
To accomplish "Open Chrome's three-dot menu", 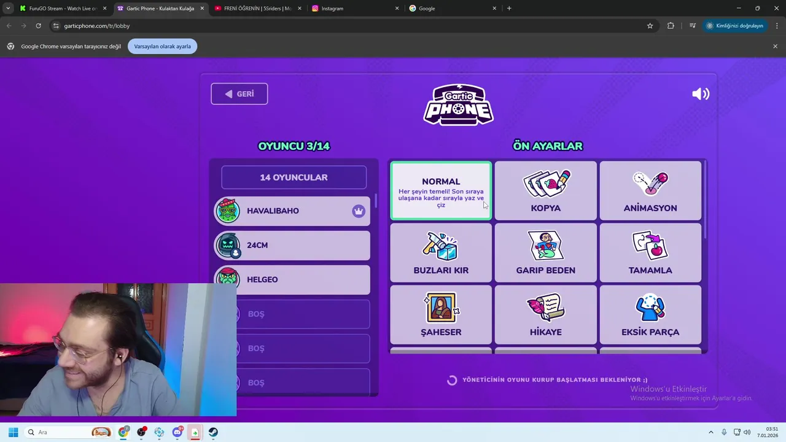I will [777, 26].
